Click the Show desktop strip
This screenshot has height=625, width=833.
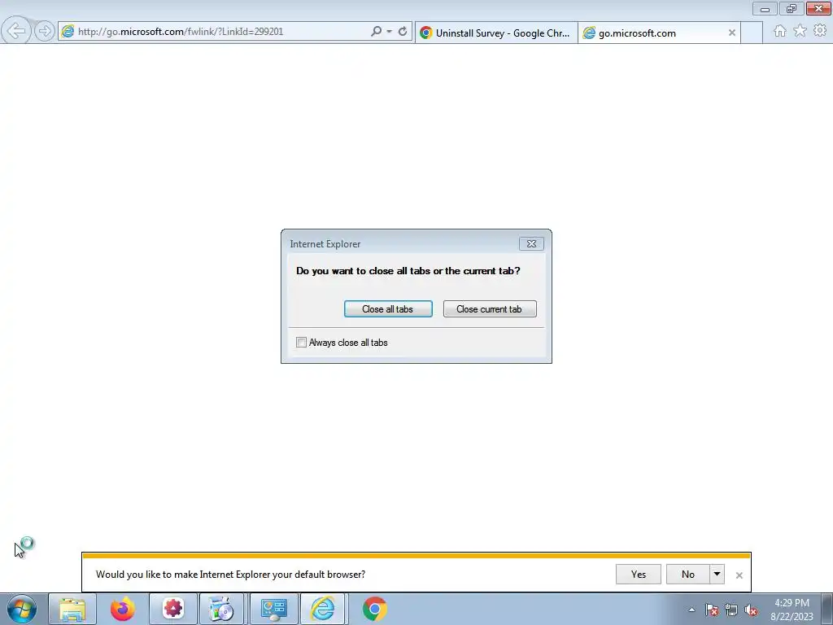(827, 609)
